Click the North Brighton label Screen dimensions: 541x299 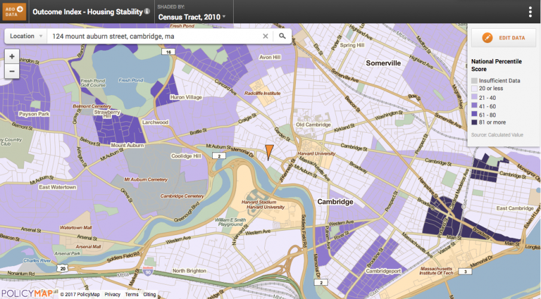pyautogui.click(x=189, y=271)
